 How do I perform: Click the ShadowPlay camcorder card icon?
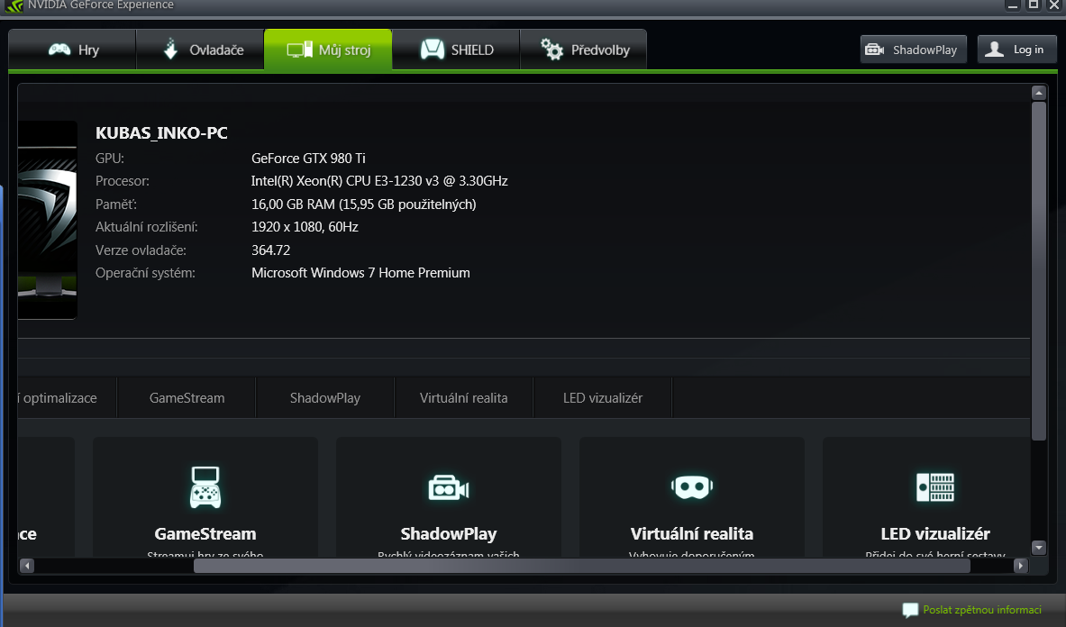coord(449,487)
